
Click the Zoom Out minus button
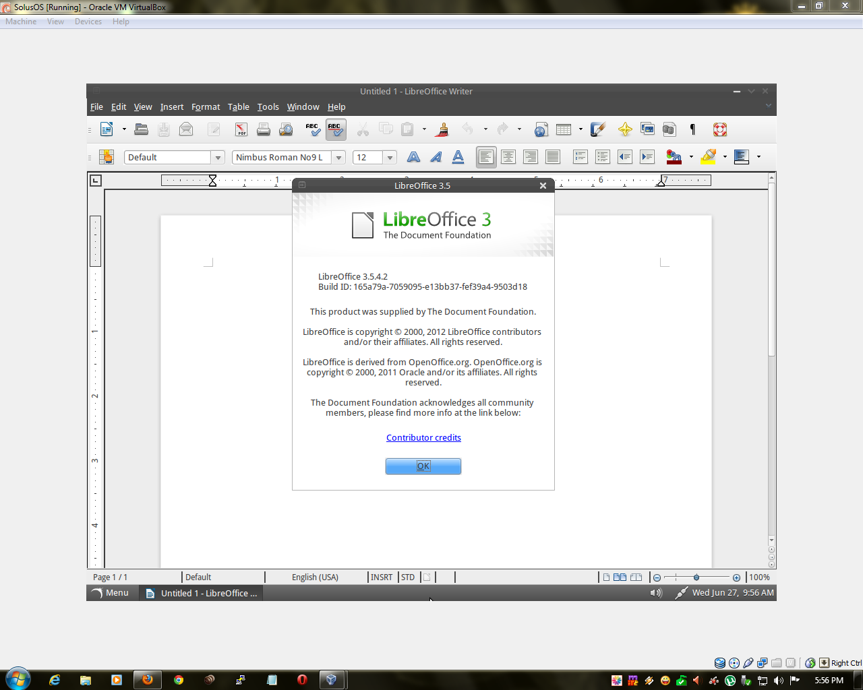click(657, 577)
